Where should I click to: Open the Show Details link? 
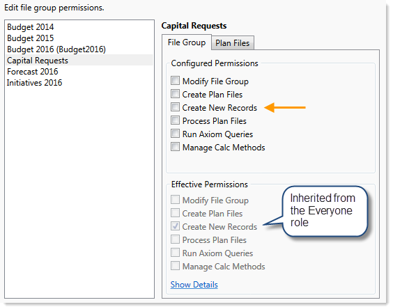194,285
